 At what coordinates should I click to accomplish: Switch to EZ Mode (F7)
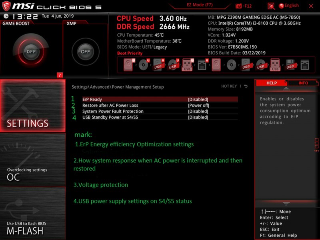point(200,5)
